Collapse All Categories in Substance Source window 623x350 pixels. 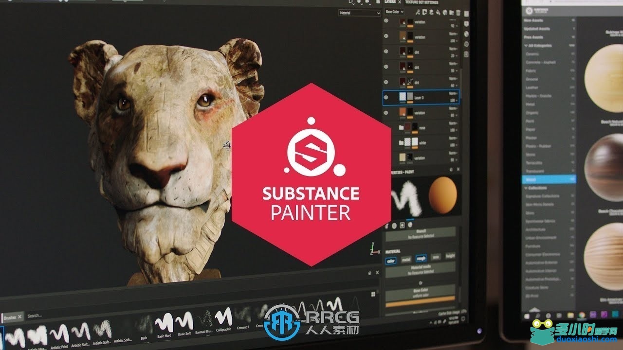(x=526, y=46)
